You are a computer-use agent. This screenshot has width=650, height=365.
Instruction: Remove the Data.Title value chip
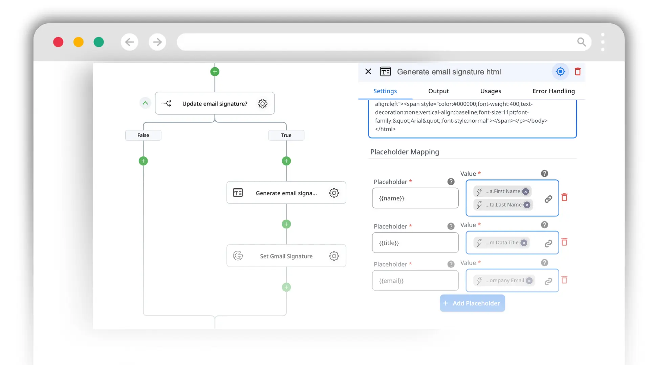click(524, 243)
